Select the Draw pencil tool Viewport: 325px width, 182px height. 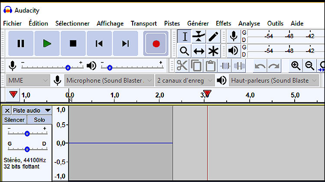213,36
